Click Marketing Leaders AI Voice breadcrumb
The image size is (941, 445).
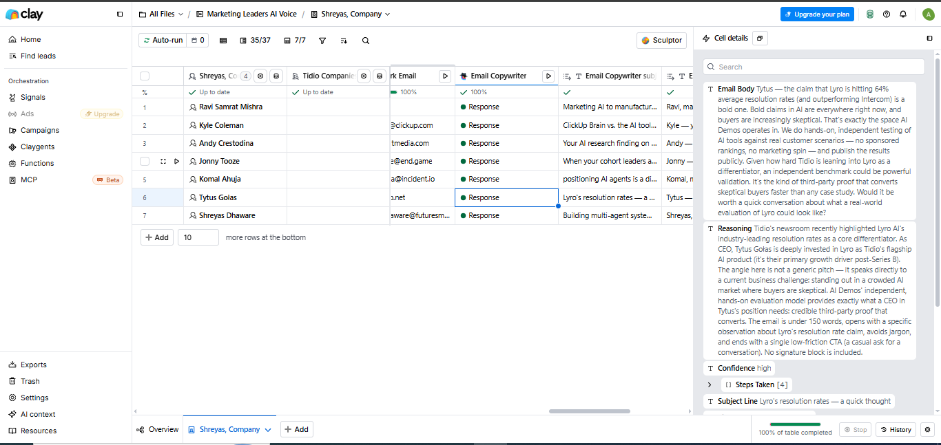click(245, 14)
